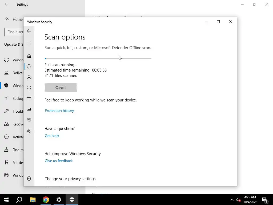Select For developers in Settings sidebar
The width and height of the screenshot is (273, 205).
[13, 163]
